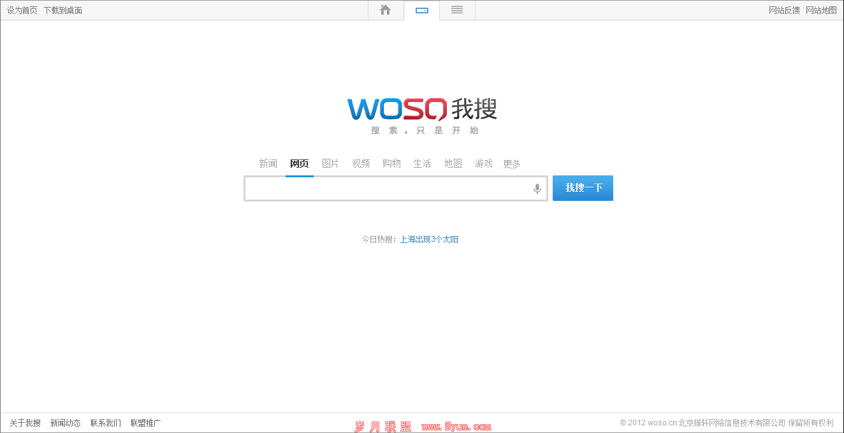Visit 关于我搜 footer link
The height and width of the screenshot is (433, 844).
[25, 423]
